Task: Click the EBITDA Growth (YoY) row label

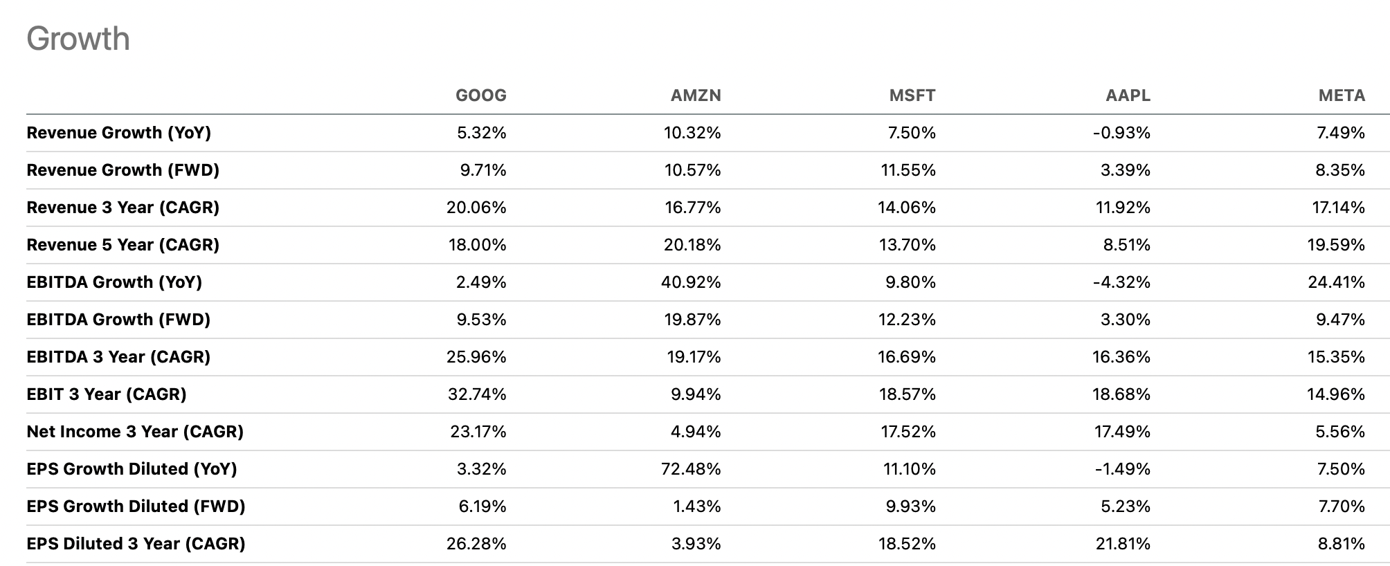Action: click(x=114, y=282)
